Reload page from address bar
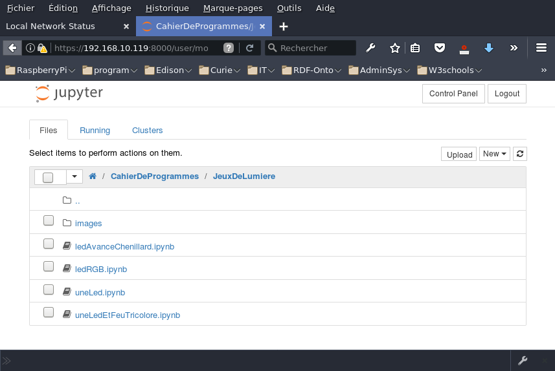Viewport: 555px width, 371px height. coord(249,48)
